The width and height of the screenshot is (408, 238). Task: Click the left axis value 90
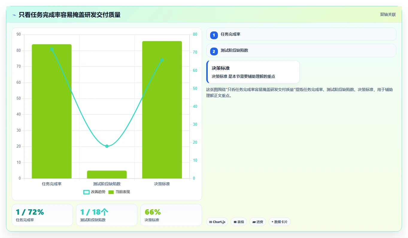coord(19,34)
